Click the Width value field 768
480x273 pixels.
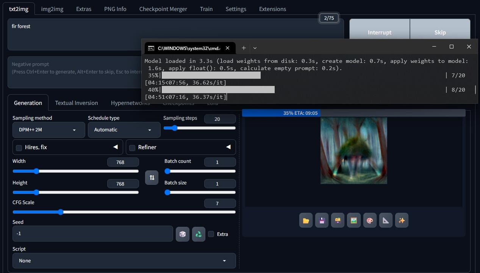[x=123, y=162]
